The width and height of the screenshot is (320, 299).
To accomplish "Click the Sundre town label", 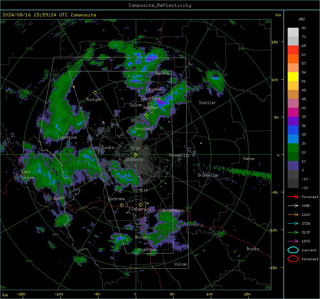I will click(x=108, y=147).
